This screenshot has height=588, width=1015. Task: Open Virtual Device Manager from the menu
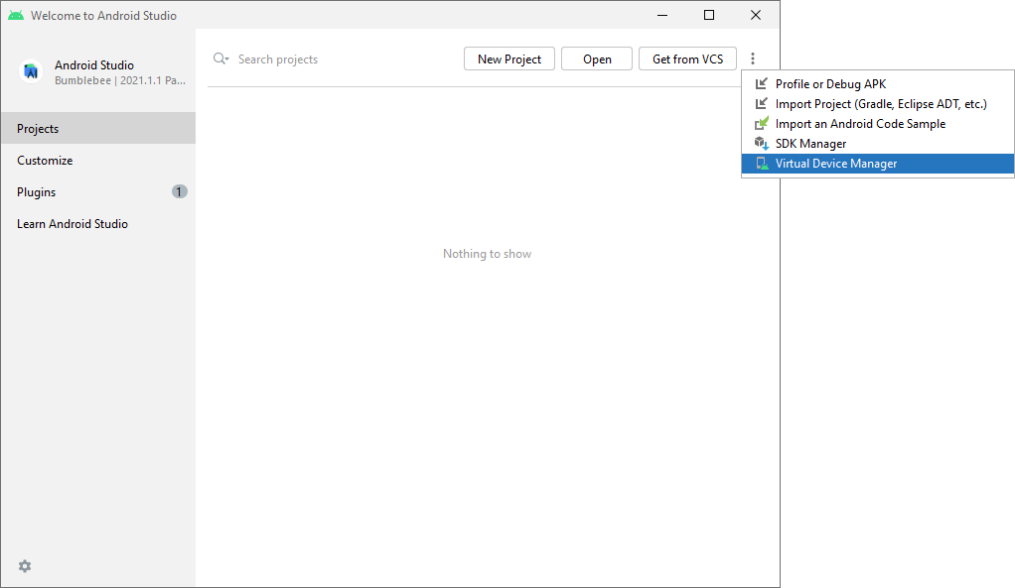point(877,164)
